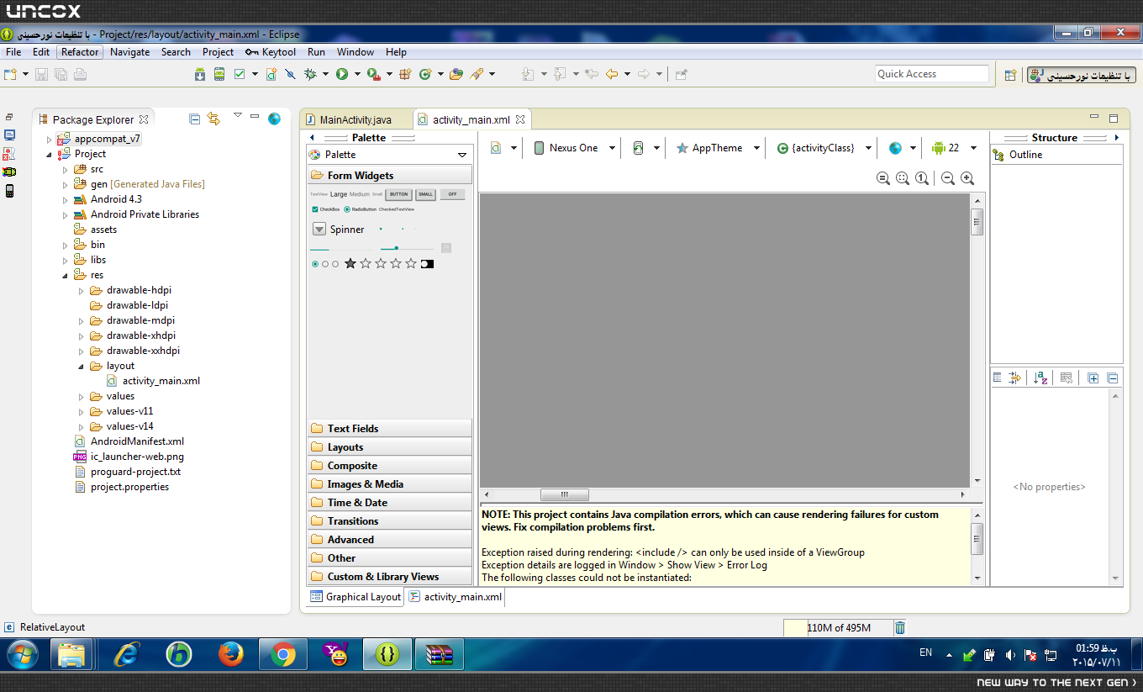Viewport: 1143px width, 692px height.
Task: Click the Switch widget in palette
Action: coord(428,264)
